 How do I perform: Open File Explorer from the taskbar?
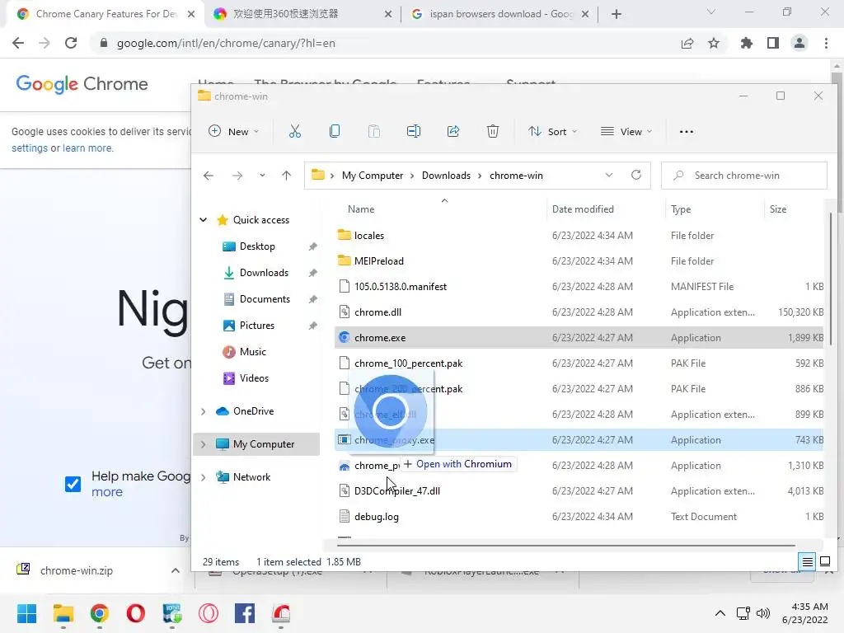(x=63, y=613)
